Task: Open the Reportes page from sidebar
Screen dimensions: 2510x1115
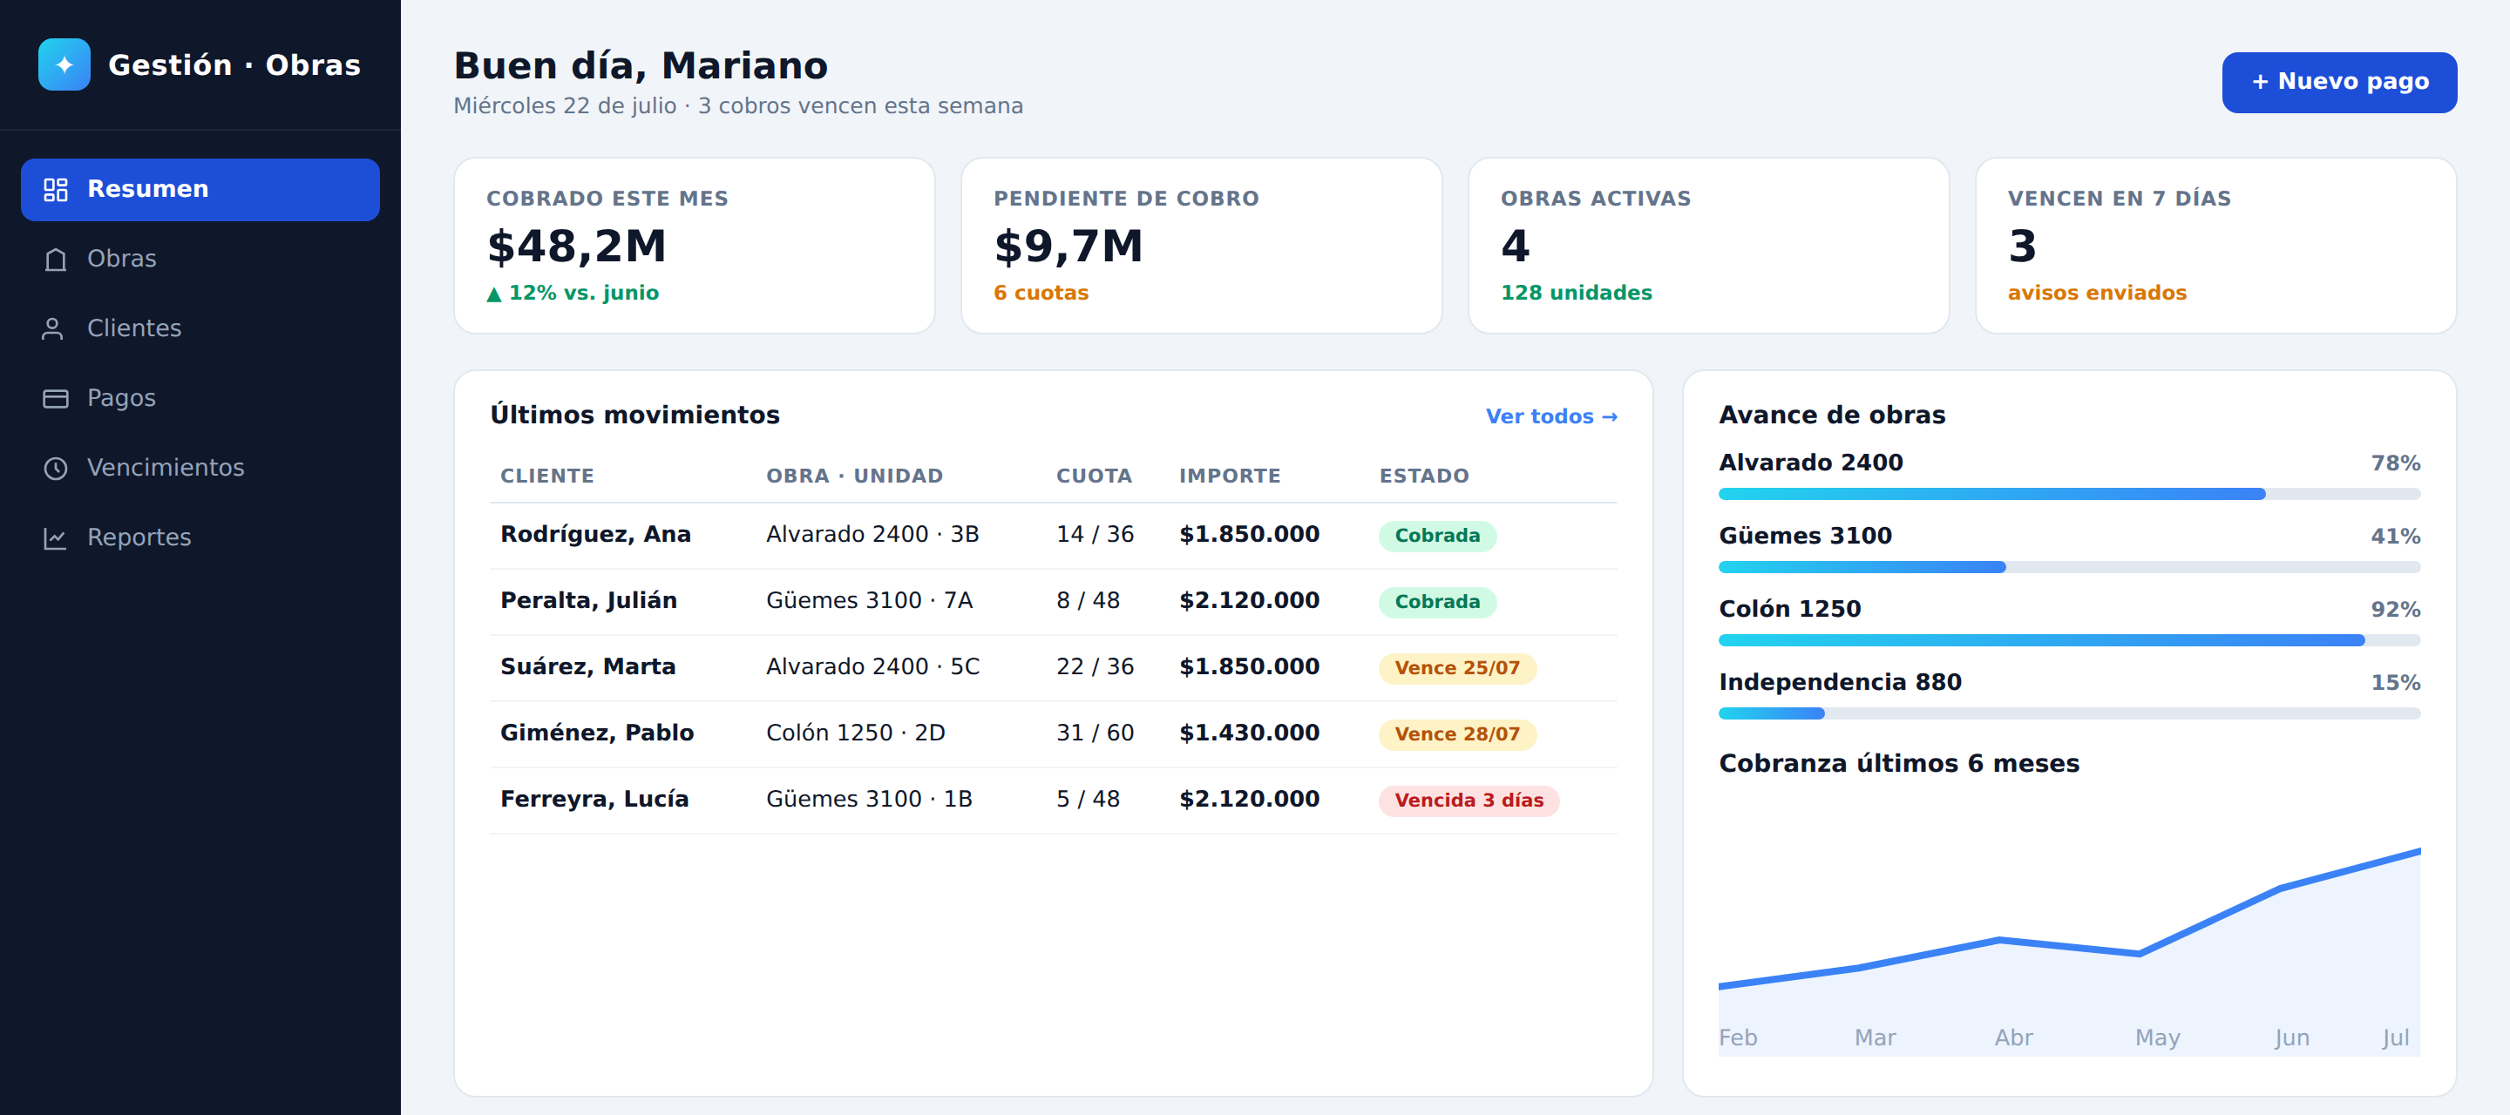Action: (200, 537)
